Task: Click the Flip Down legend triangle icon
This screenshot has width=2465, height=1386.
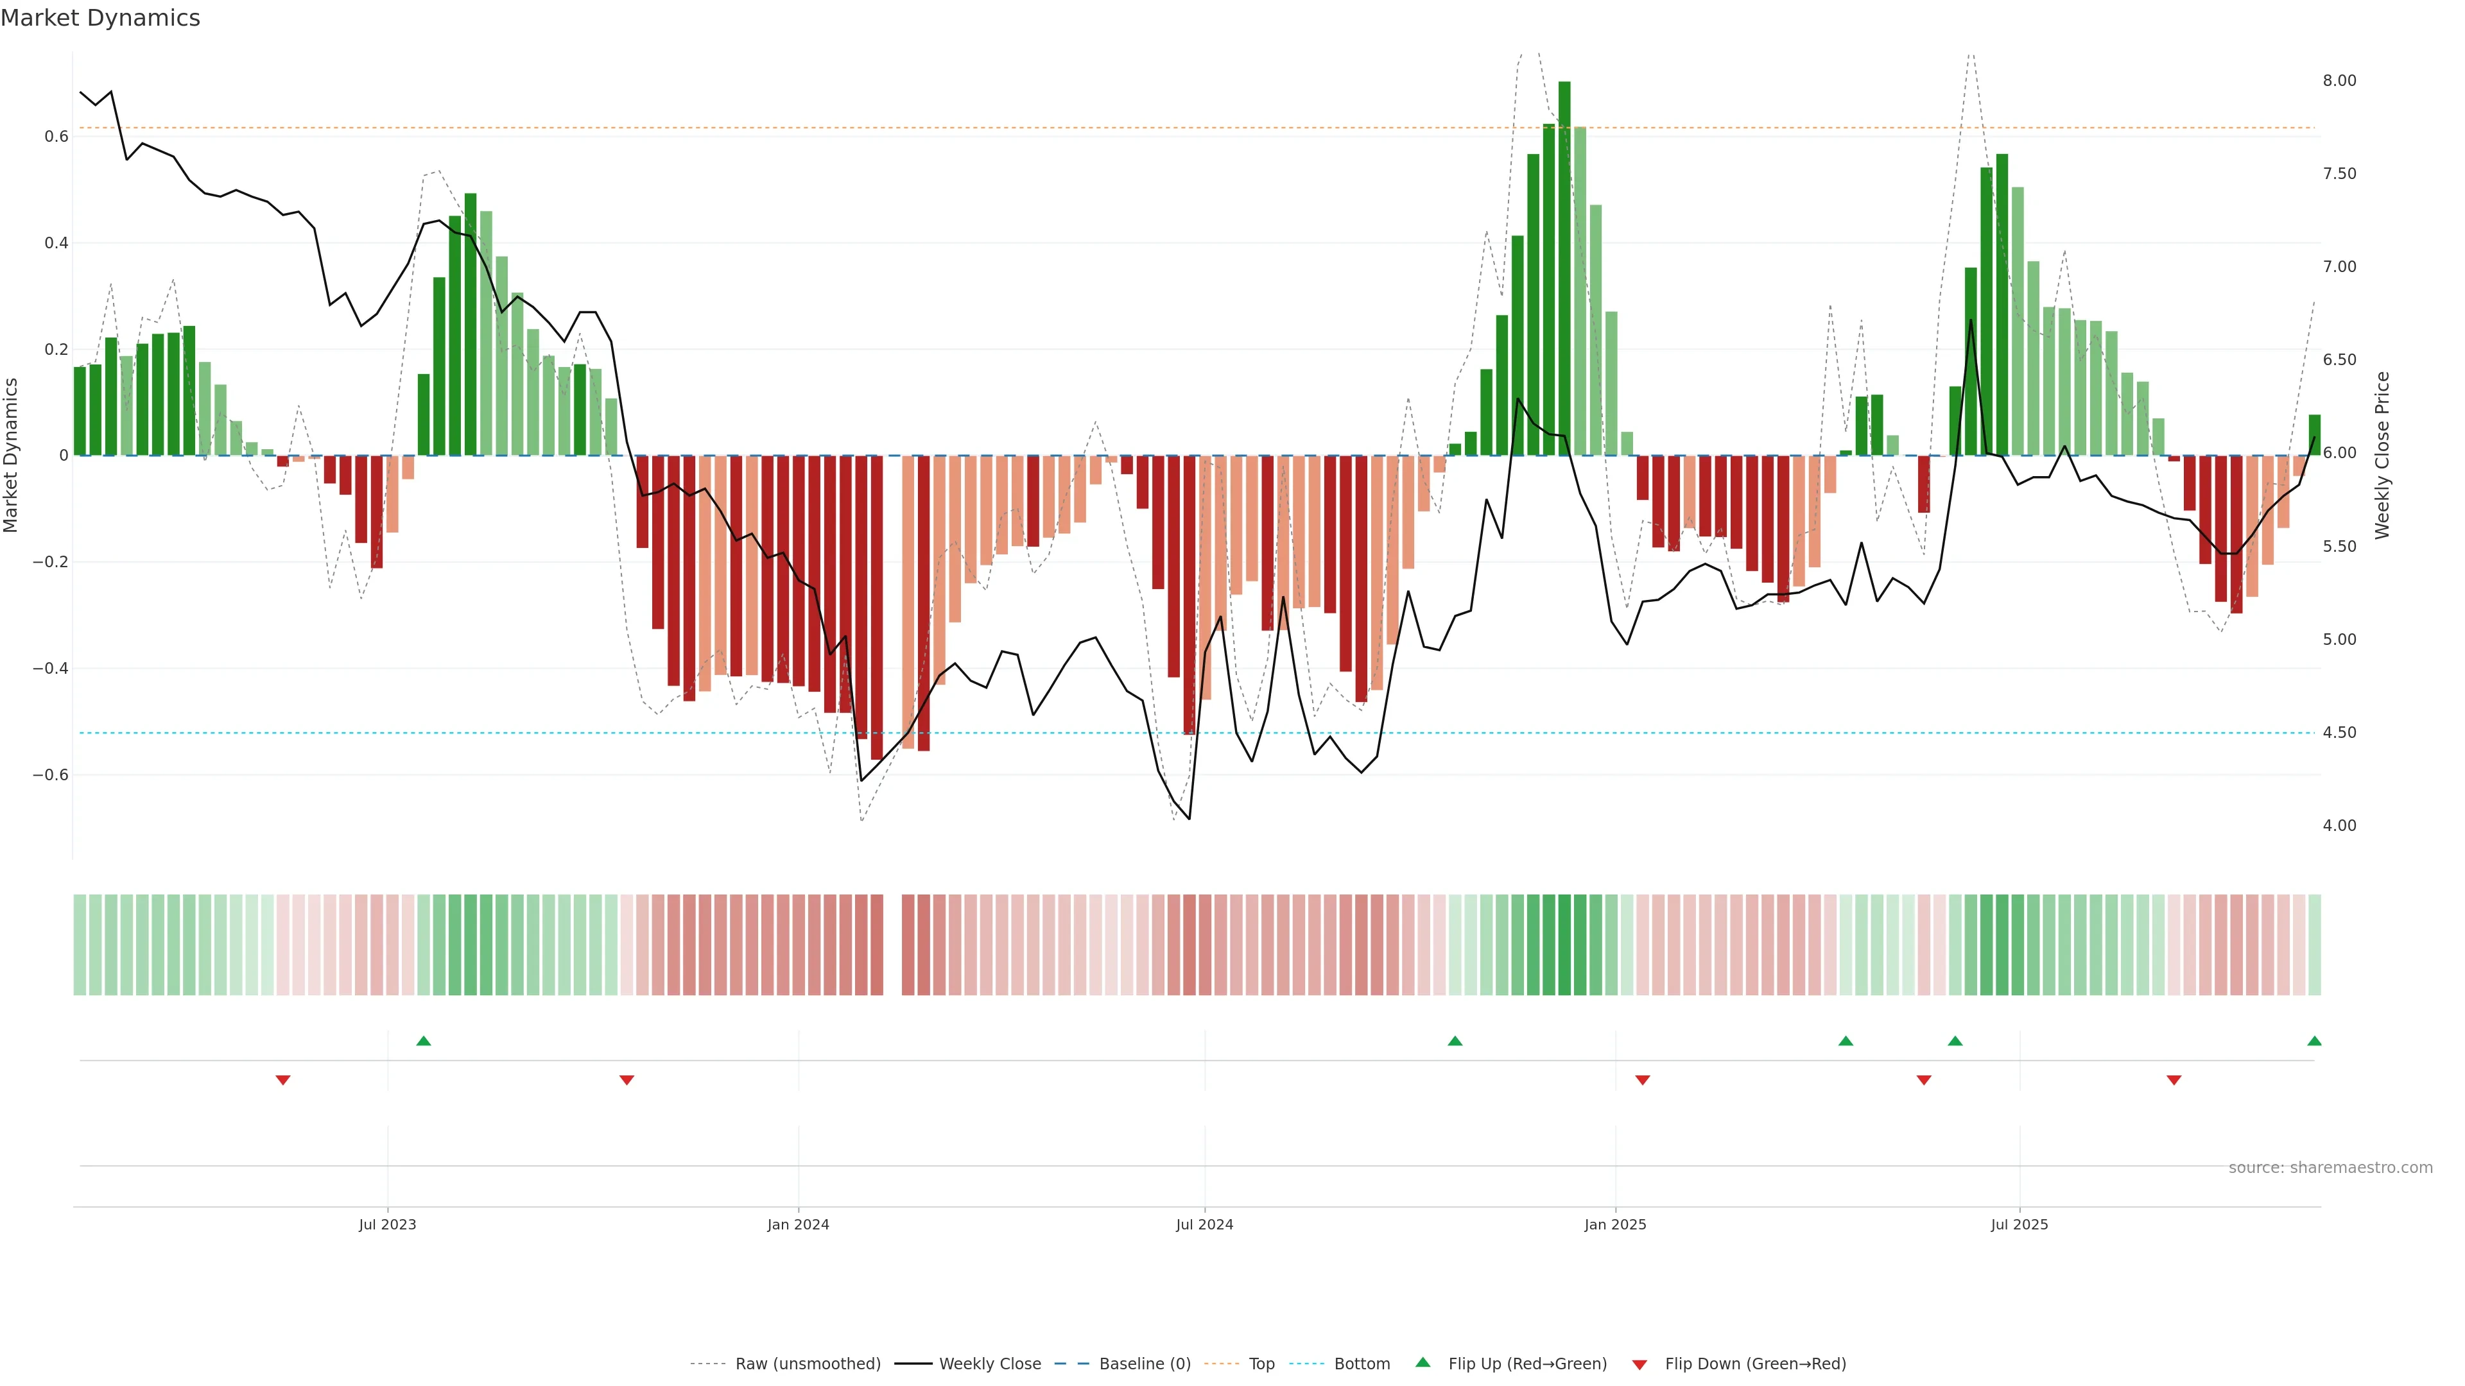Action: point(1639,1364)
